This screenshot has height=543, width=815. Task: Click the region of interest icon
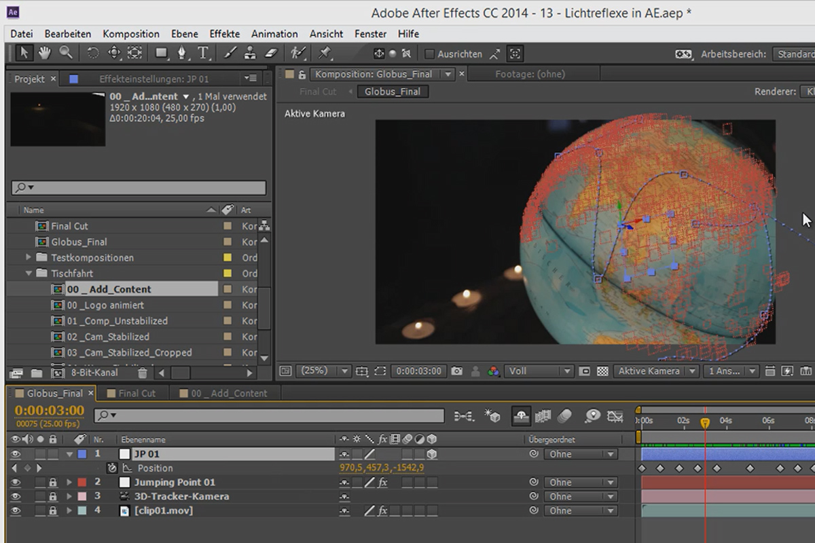[380, 371]
